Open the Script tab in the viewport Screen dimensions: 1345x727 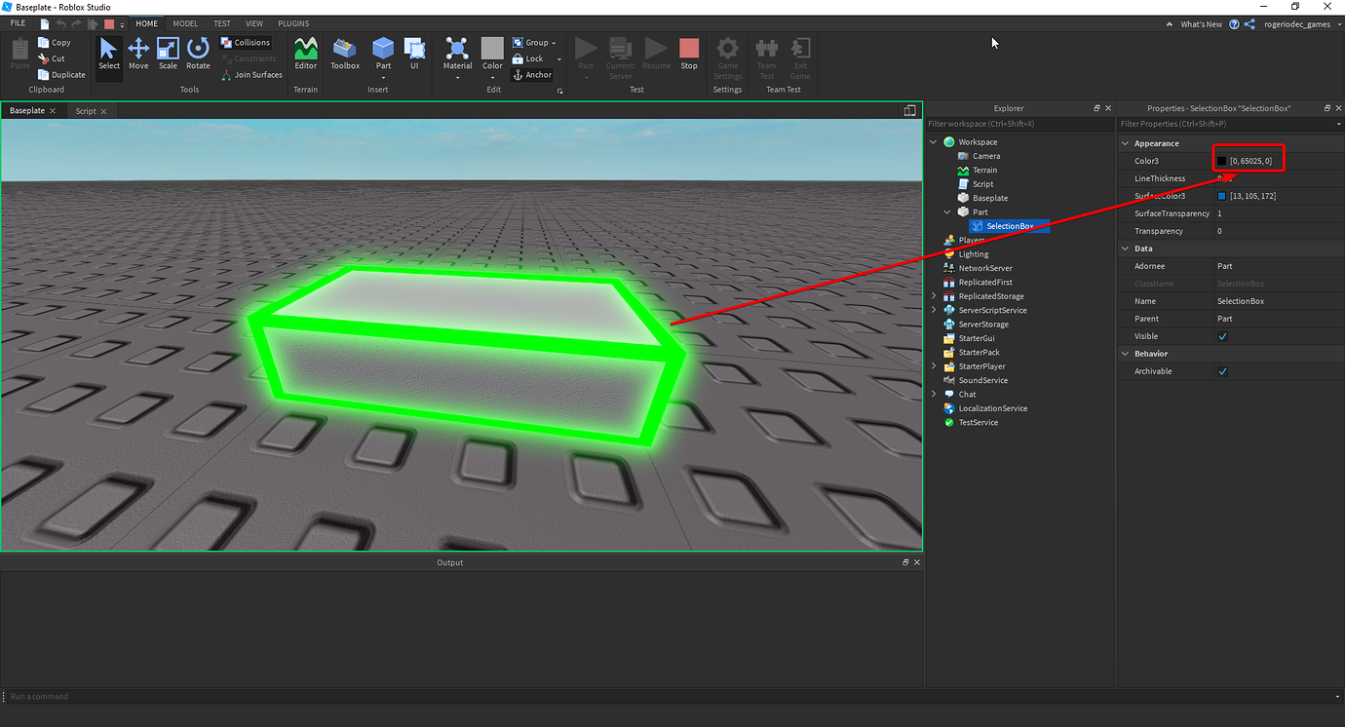(x=85, y=110)
